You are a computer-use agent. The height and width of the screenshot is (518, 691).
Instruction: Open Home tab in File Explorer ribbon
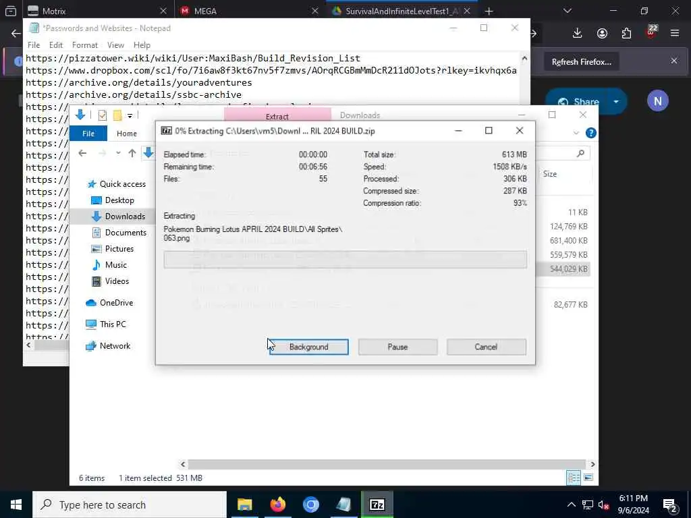(x=127, y=134)
